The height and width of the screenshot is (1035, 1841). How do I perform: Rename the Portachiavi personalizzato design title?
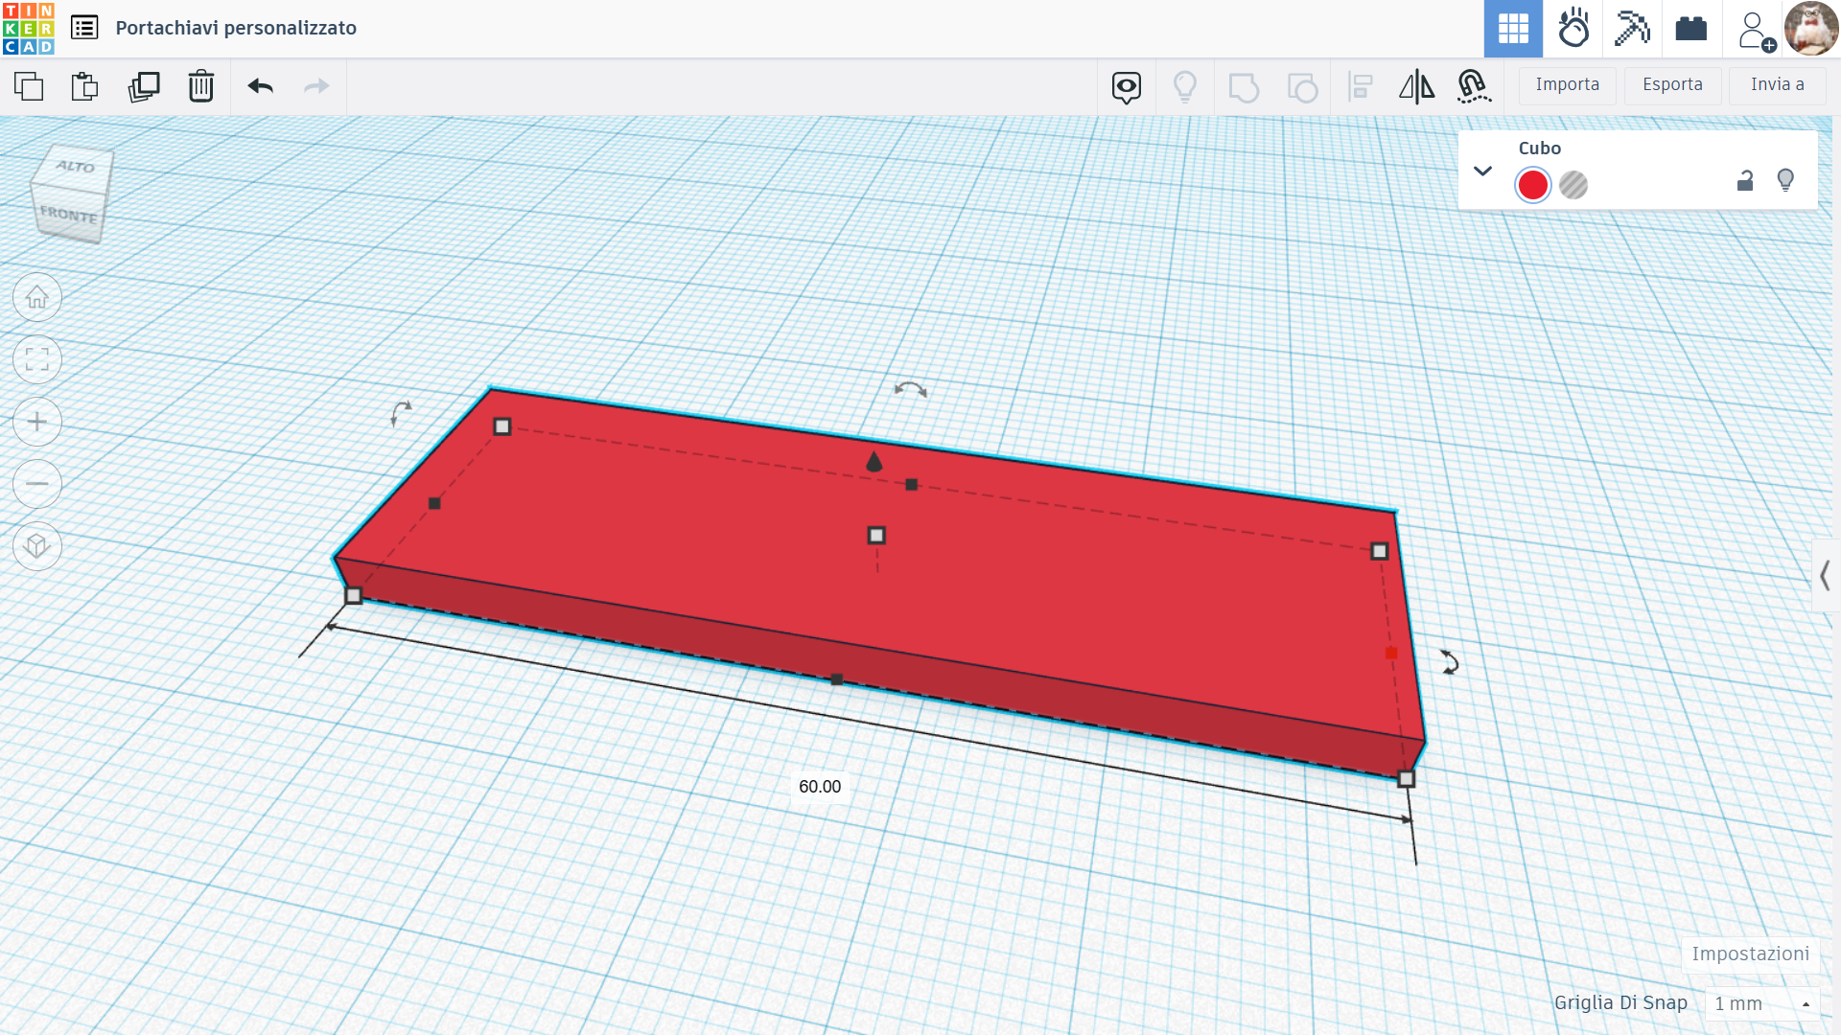(x=236, y=28)
